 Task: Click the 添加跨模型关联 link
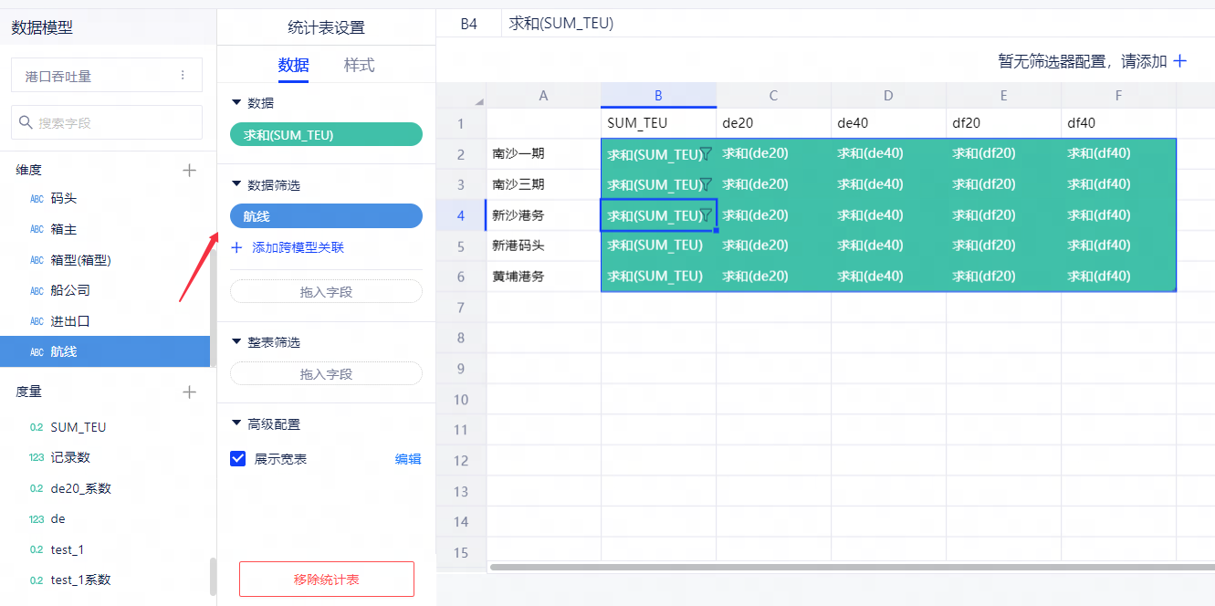[298, 247]
